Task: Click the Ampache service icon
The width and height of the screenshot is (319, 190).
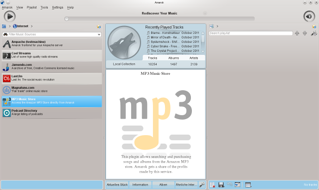Action: point(6,44)
